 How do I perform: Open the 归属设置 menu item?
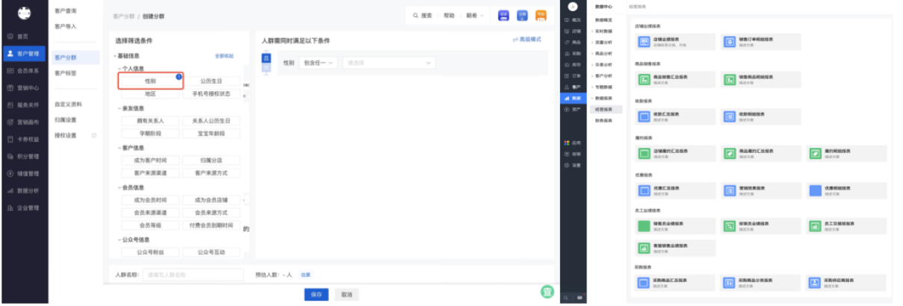66,119
